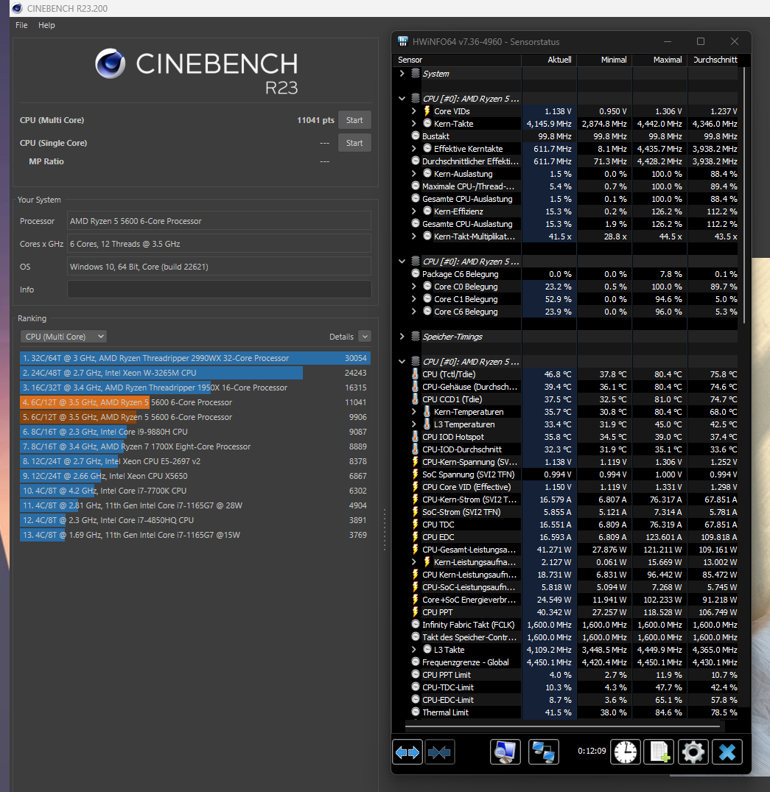Open the remote monitor computer icon in HWiNFO
The height and width of the screenshot is (792, 770).
click(x=505, y=752)
